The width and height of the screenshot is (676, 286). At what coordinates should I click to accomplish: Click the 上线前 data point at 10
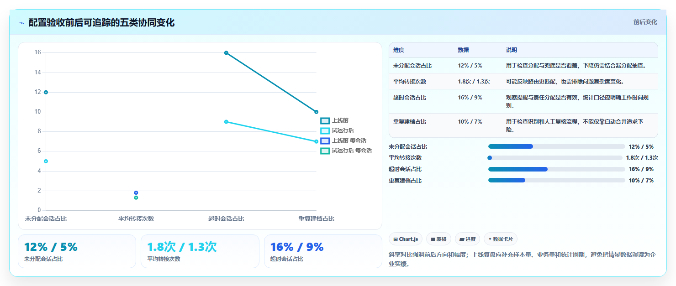coord(316,112)
